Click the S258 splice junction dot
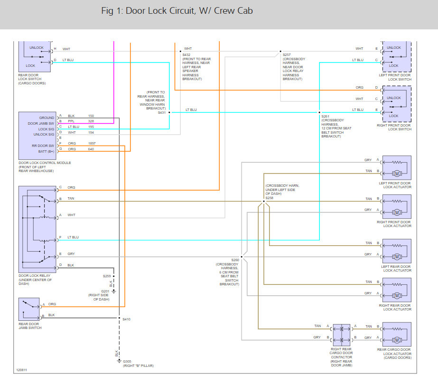This screenshot has height=383, width=438. click(264, 201)
